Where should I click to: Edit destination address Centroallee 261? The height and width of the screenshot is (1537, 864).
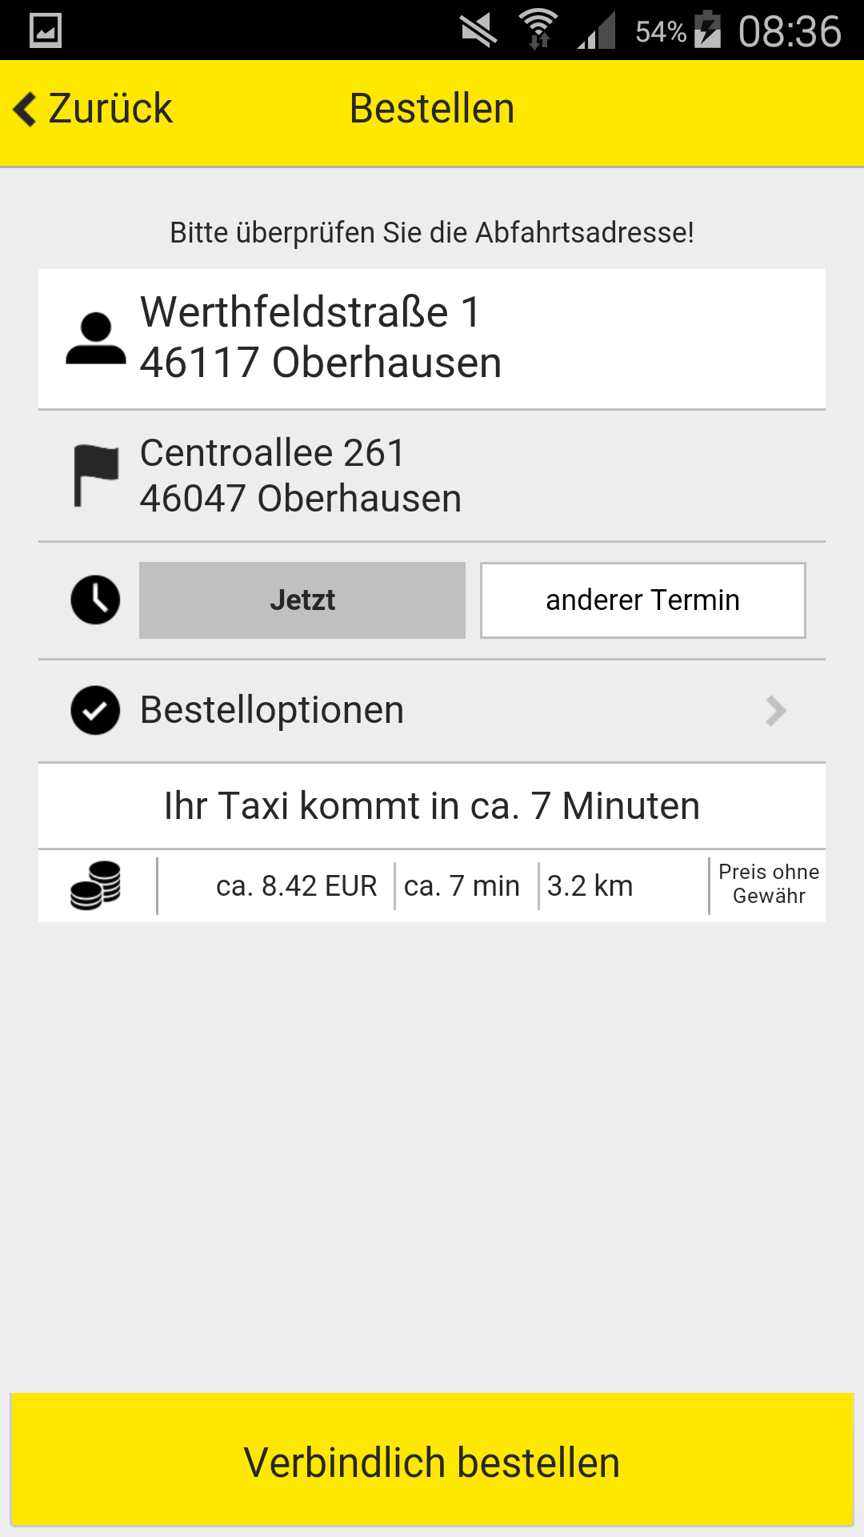(300, 476)
